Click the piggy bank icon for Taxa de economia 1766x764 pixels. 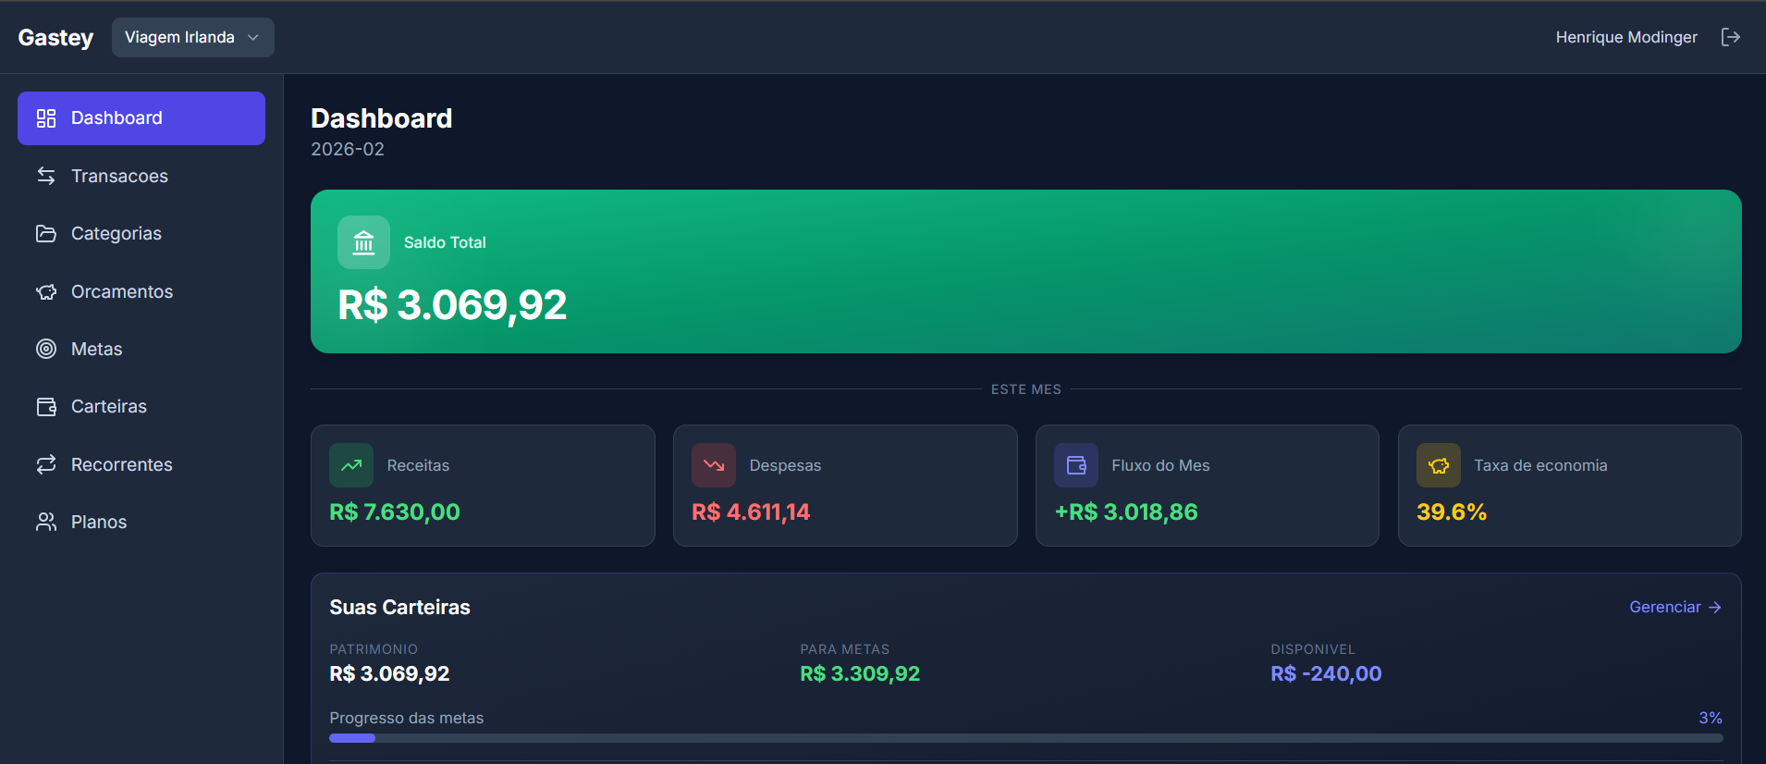(x=1439, y=465)
